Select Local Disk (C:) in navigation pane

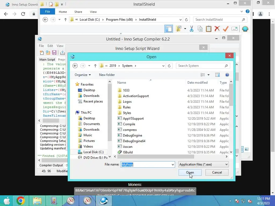pos(93,152)
